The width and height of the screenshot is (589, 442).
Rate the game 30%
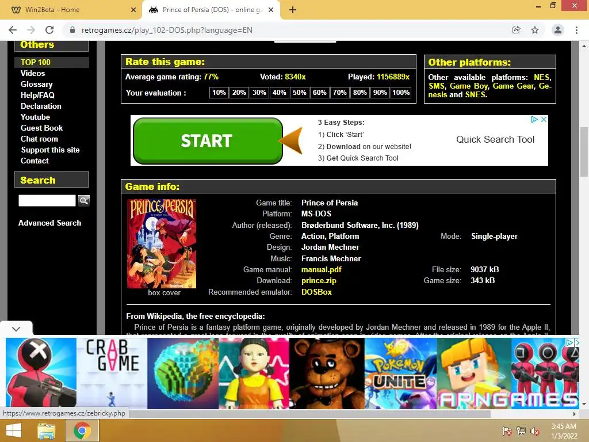coord(259,93)
